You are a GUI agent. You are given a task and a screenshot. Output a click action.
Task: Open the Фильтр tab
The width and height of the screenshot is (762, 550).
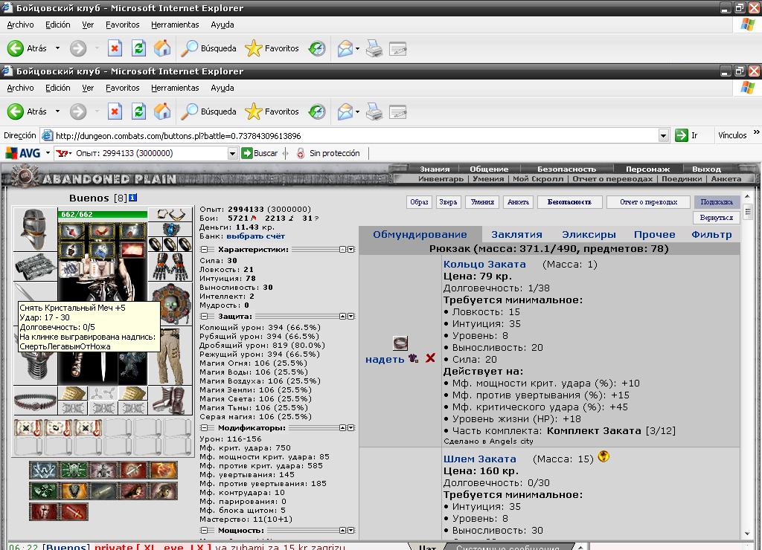(x=711, y=234)
